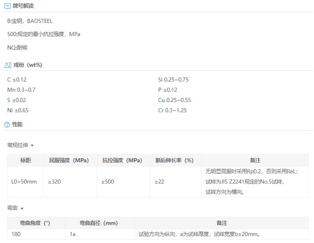
Task: Click the 180 bending angle cell
Action: pos(36,234)
